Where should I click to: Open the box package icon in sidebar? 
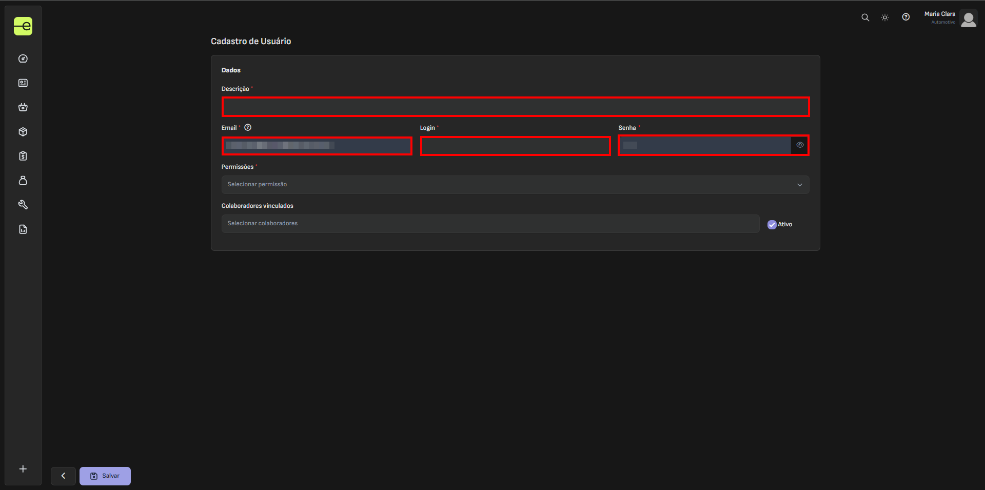(23, 132)
